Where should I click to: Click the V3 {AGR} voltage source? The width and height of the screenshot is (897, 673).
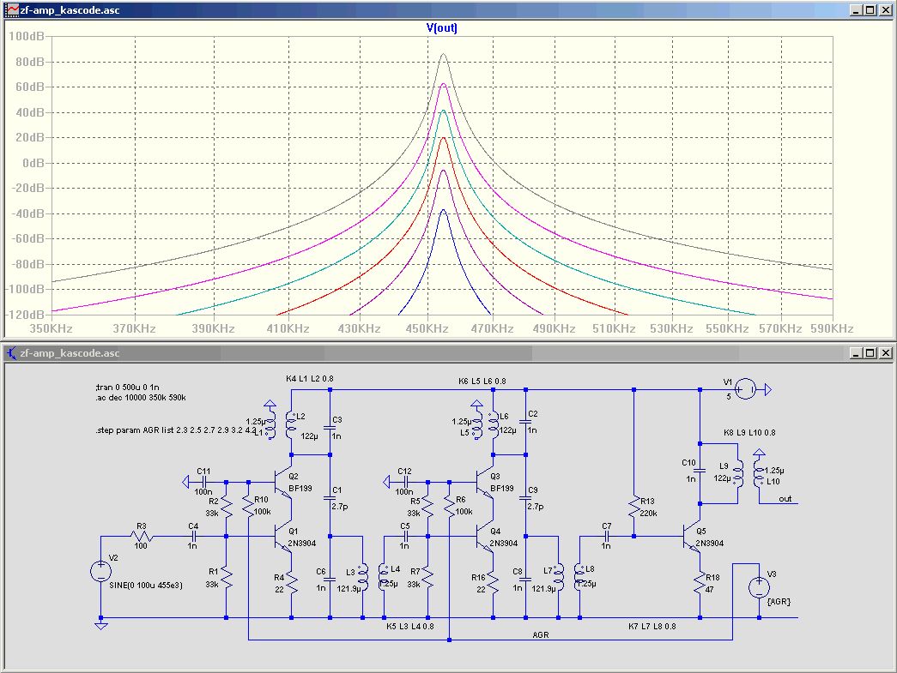click(x=759, y=588)
